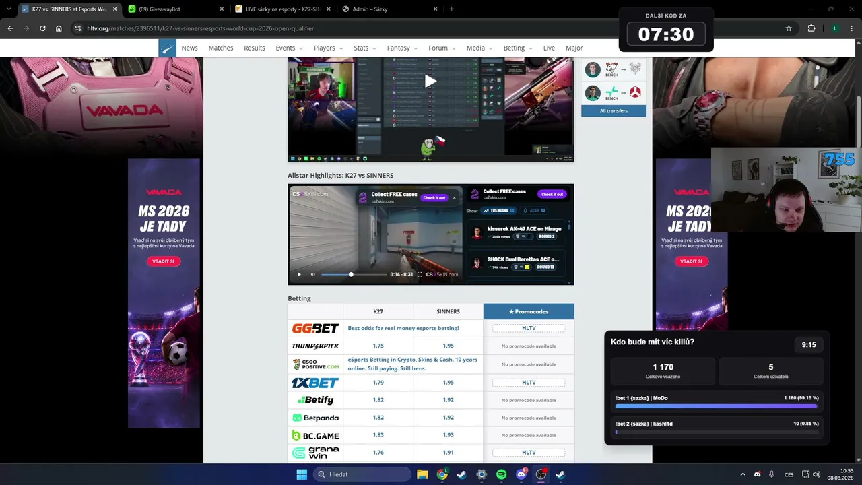Screen dimensions: 862x485
Task: Open OBS Studio from the taskbar
Action: coord(541,474)
